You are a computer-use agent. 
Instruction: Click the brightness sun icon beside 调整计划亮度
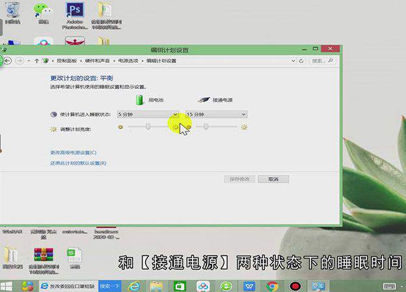pyautogui.click(x=53, y=129)
